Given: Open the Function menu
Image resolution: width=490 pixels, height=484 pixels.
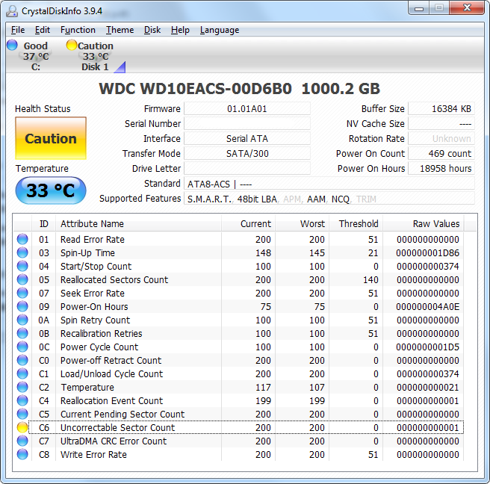Looking at the screenshot, I should coord(78,30).
